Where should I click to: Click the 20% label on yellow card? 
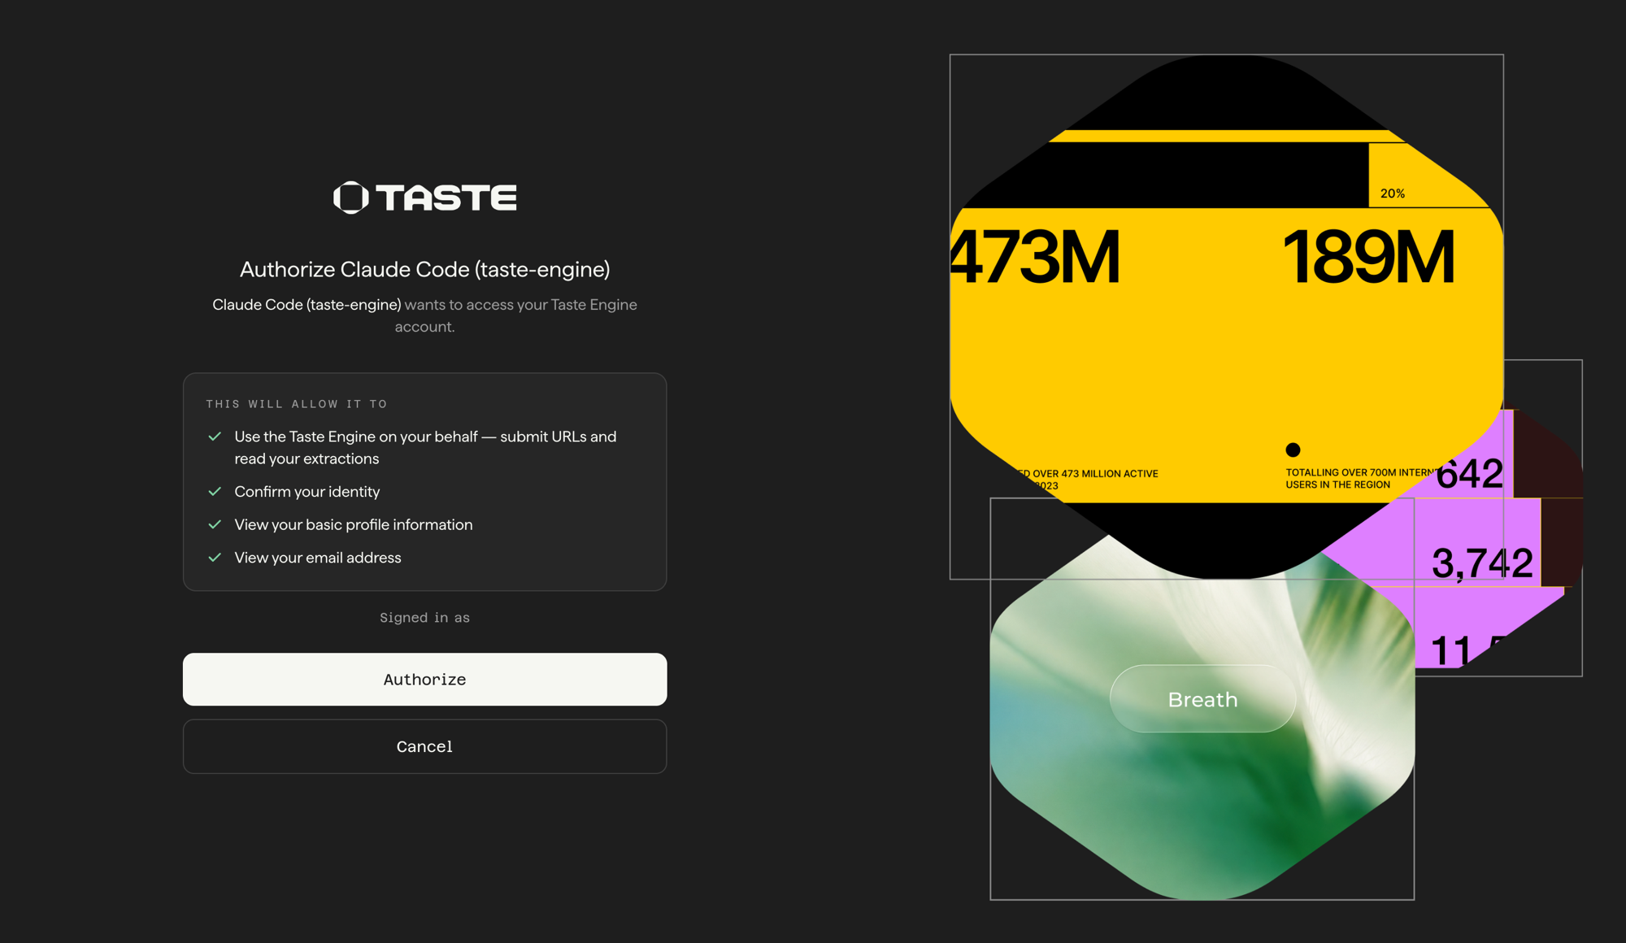pos(1393,193)
